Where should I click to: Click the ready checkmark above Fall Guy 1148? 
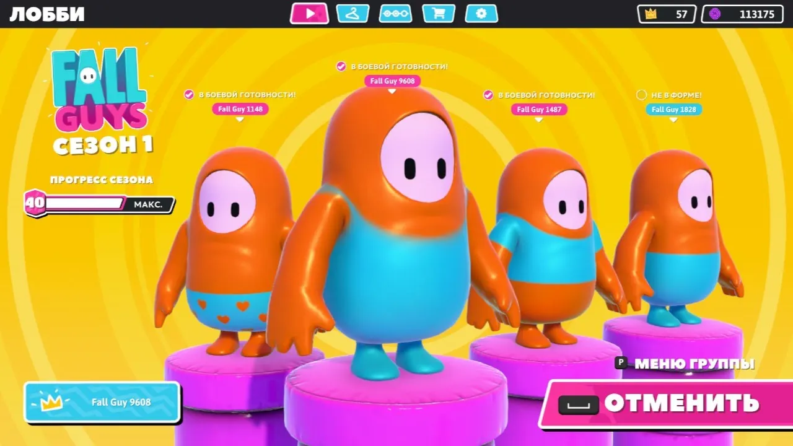pos(189,95)
